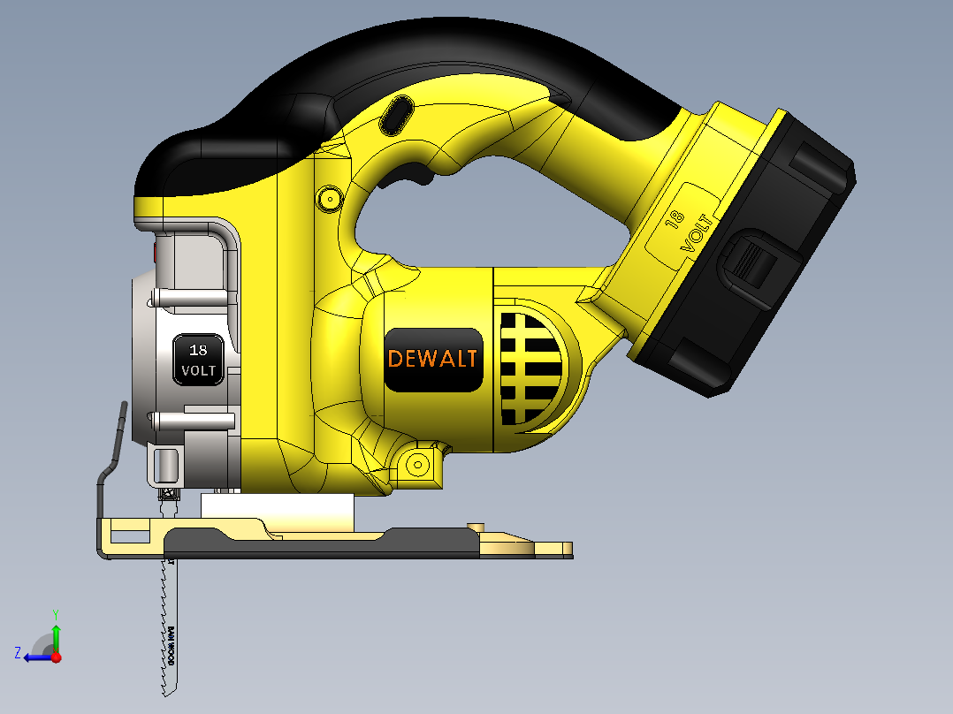Click the round screw boss near the handle front
This screenshot has width=953, height=714.
(330, 199)
